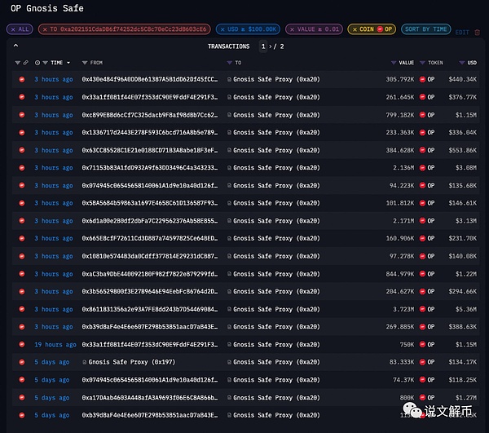Go to the next transactions page arrow

pyautogui.click(x=270, y=46)
